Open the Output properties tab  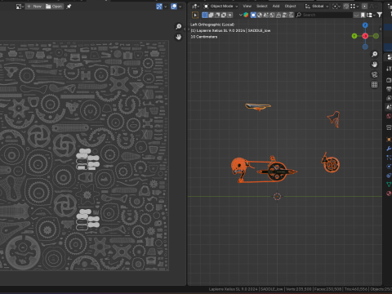tap(389, 89)
